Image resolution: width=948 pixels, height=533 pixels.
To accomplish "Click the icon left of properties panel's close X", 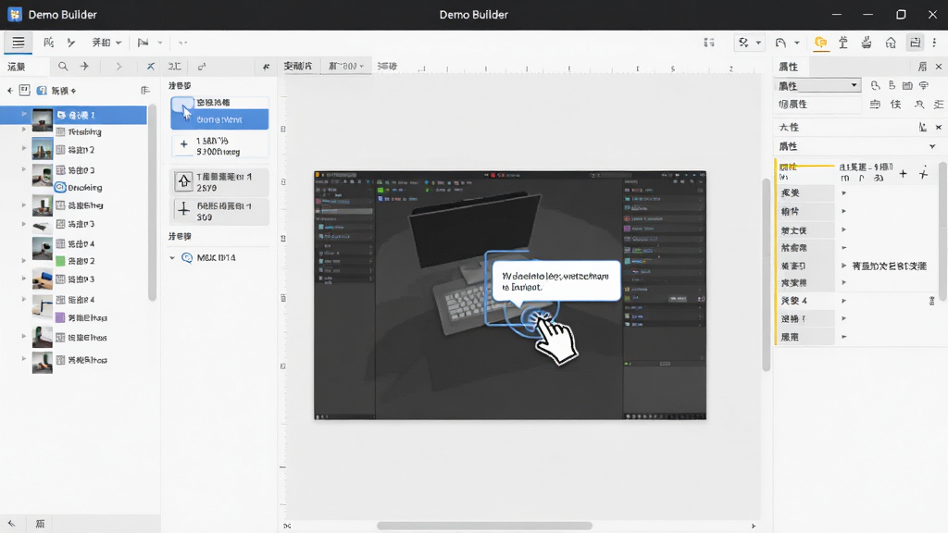I will pos(923,67).
